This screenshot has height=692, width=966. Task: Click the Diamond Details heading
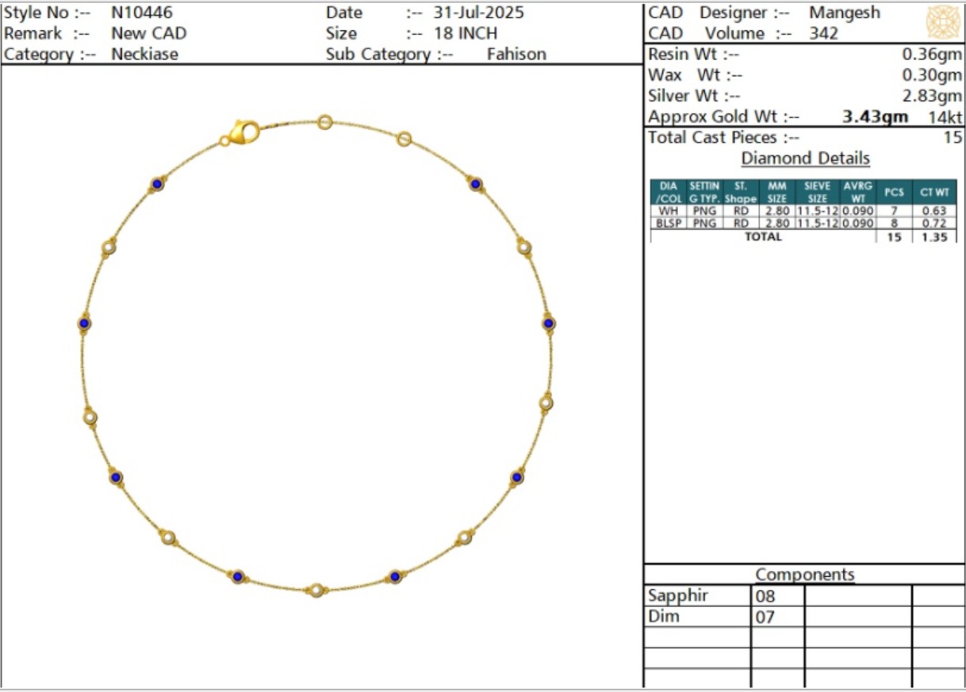pos(805,159)
